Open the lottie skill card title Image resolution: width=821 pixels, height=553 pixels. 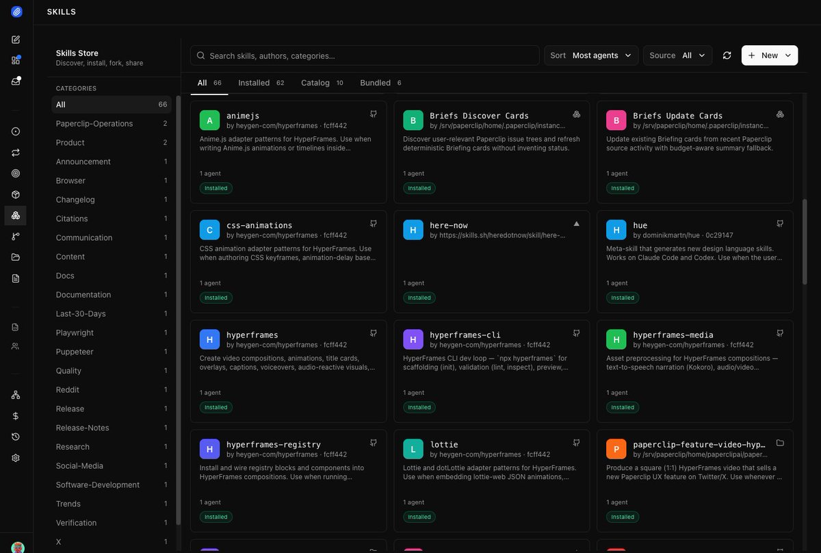444,445
